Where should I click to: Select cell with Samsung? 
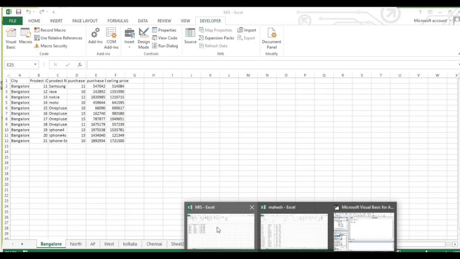coord(57,86)
